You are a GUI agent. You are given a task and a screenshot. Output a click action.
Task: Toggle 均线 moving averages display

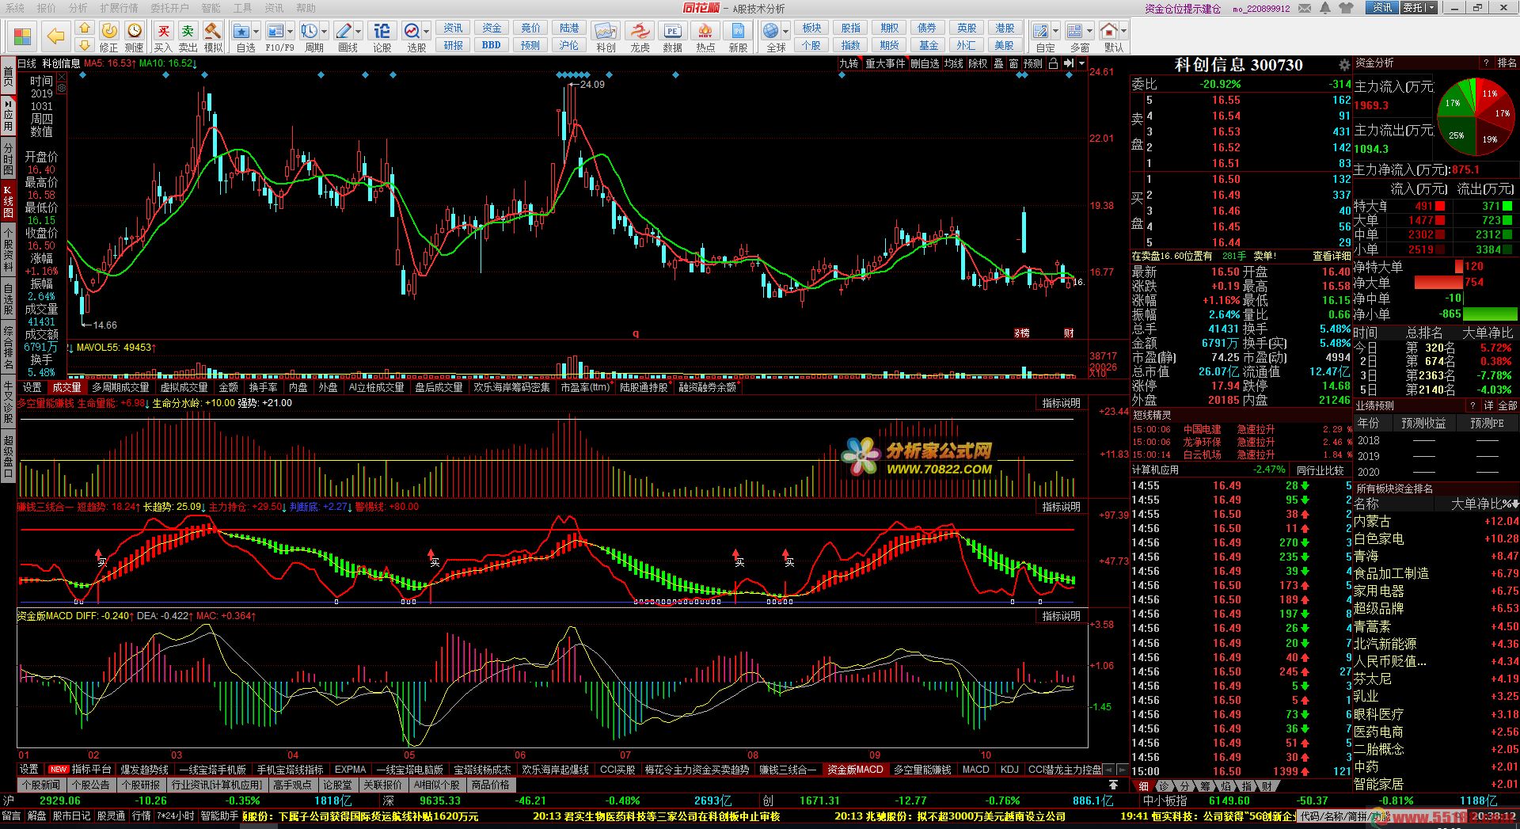953,63
